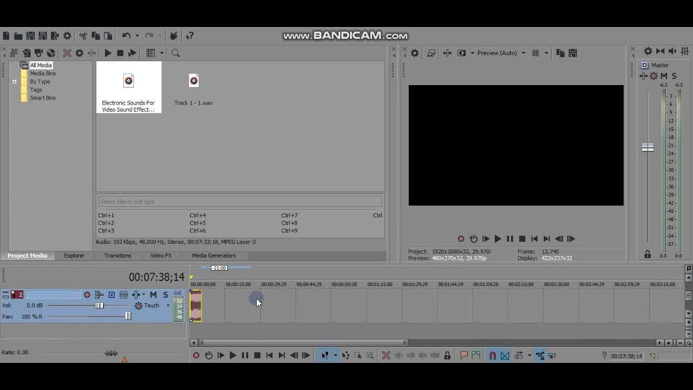
Task: Adjust track 2 Pan slider
Action: click(x=128, y=316)
